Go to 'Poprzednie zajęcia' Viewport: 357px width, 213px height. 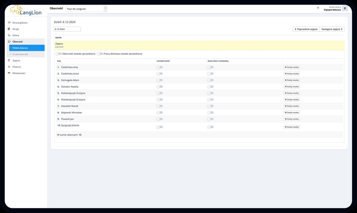click(x=306, y=29)
